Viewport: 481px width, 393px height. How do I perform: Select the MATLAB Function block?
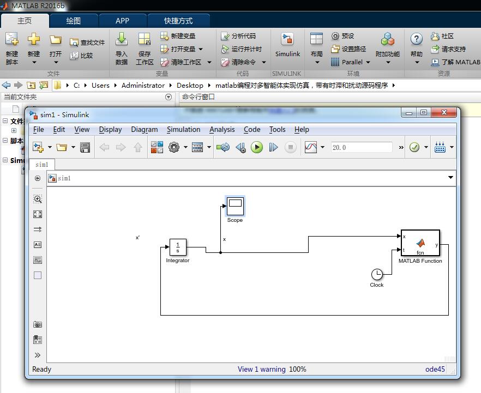[x=420, y=243]
